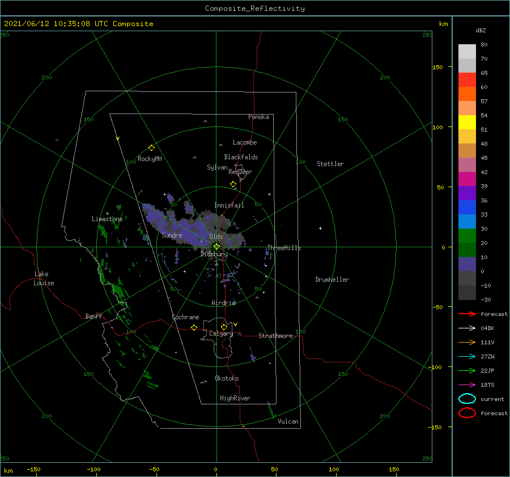Click the purple 36–39 dBZ swatch

pos(467,193)
